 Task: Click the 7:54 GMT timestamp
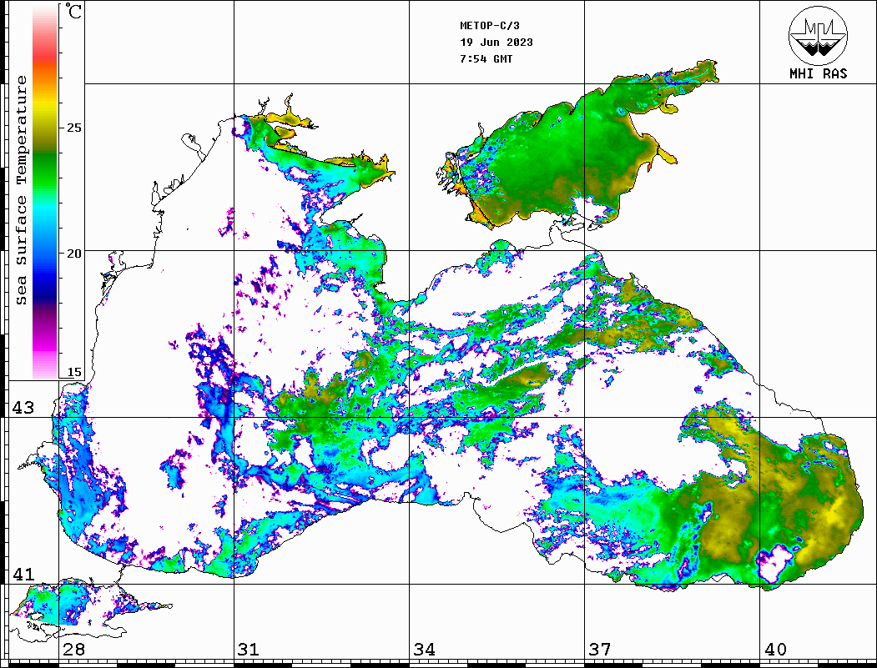[486, 59]
